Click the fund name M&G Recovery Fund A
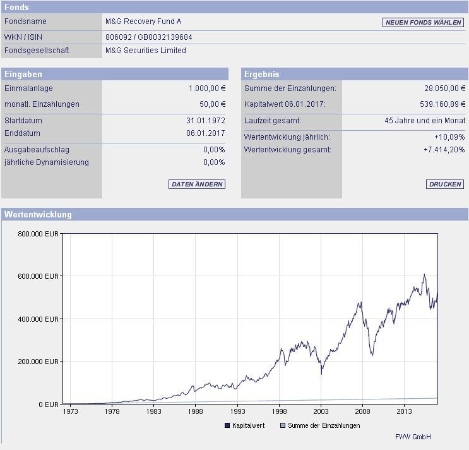Image resolution: width=469 pixels, height=450 pixels. coord(143,21)
